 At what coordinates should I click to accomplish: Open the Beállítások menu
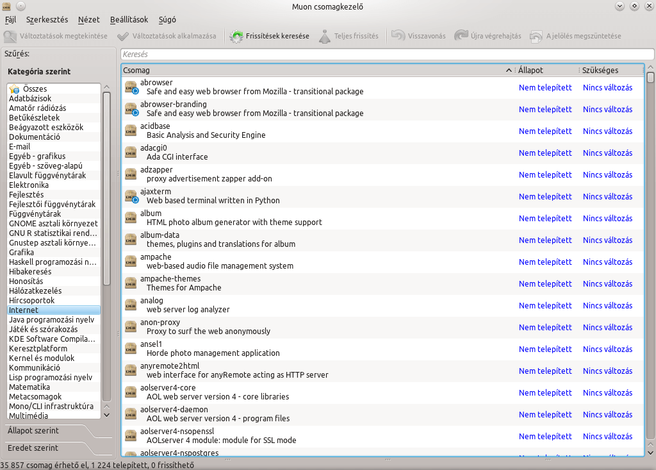tap(129, 20)
